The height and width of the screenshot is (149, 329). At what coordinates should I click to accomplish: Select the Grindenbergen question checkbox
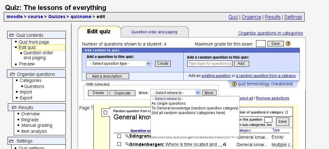click(119, 144)
